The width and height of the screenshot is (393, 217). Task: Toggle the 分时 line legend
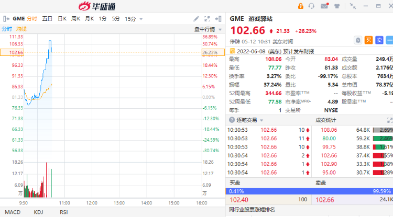tap(7, 29)
